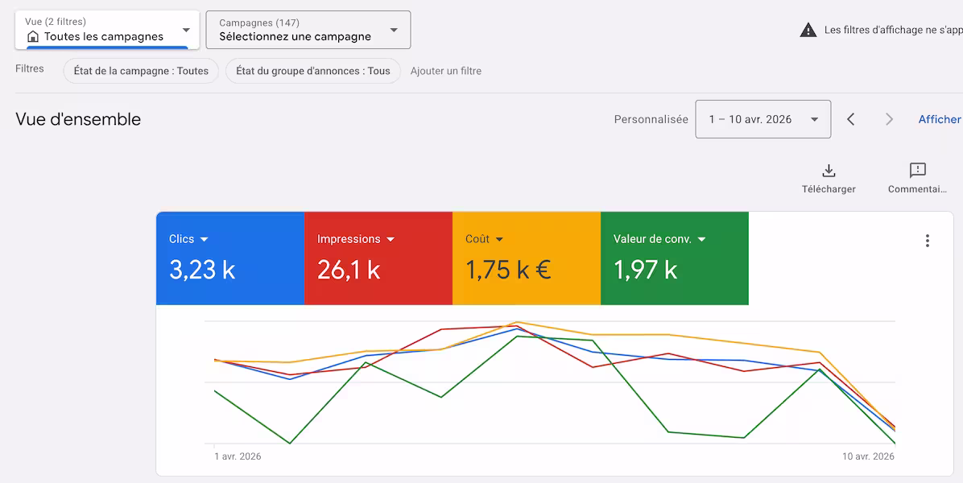Expand the Toutes les campagnes view dropdown

[x=186, y=31]
